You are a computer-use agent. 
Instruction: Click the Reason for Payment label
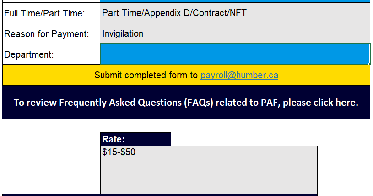(47, 34)
